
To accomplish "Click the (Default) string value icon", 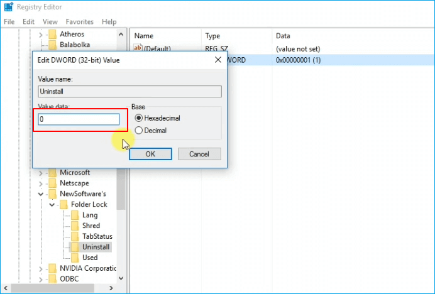I will click(138, 48).
